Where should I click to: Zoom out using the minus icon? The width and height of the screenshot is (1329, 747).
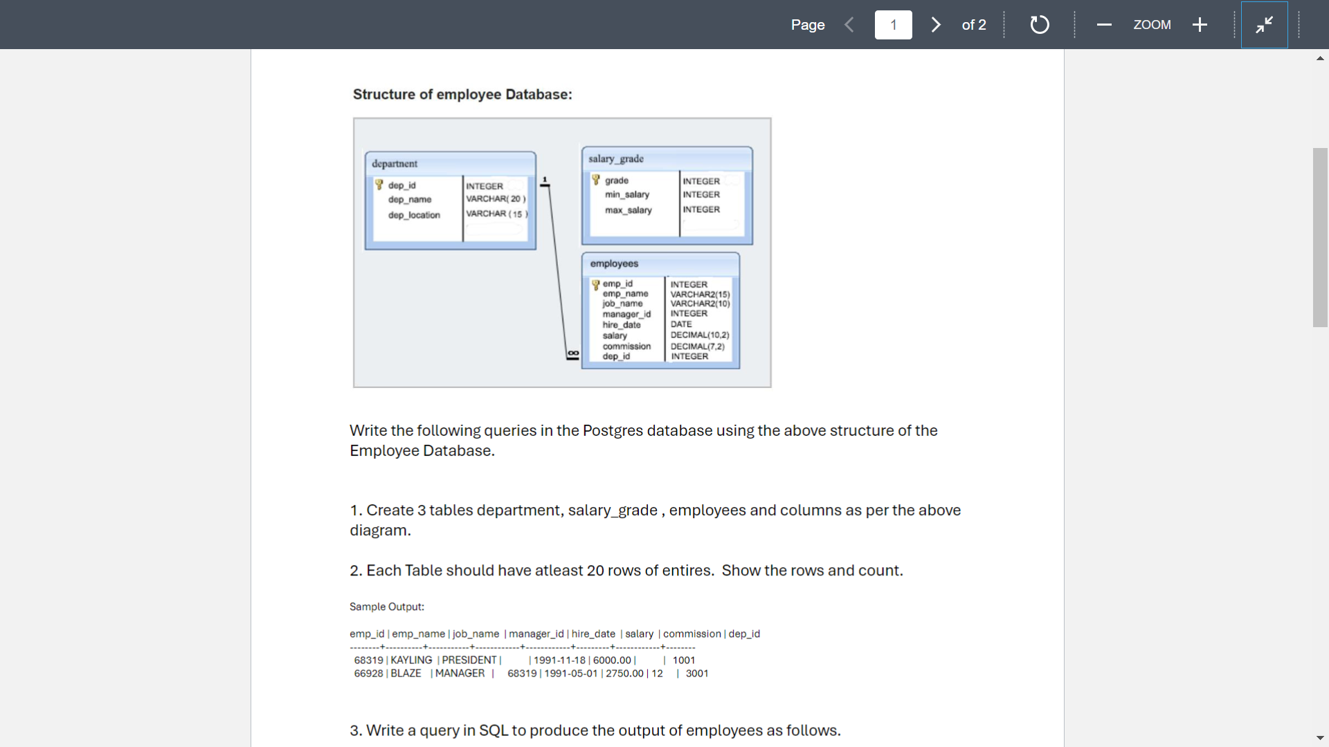pyautogui.click(x=1104, y=25)
